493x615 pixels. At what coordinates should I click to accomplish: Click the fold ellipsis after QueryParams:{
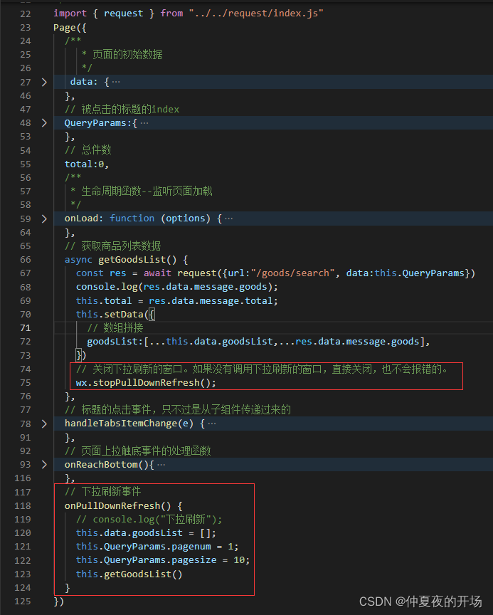point(144,123)
